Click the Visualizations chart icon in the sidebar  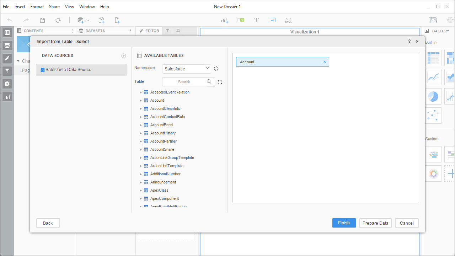7,96
